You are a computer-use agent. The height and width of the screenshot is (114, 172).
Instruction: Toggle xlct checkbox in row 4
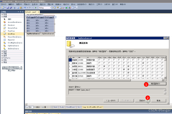pos(124,69)
